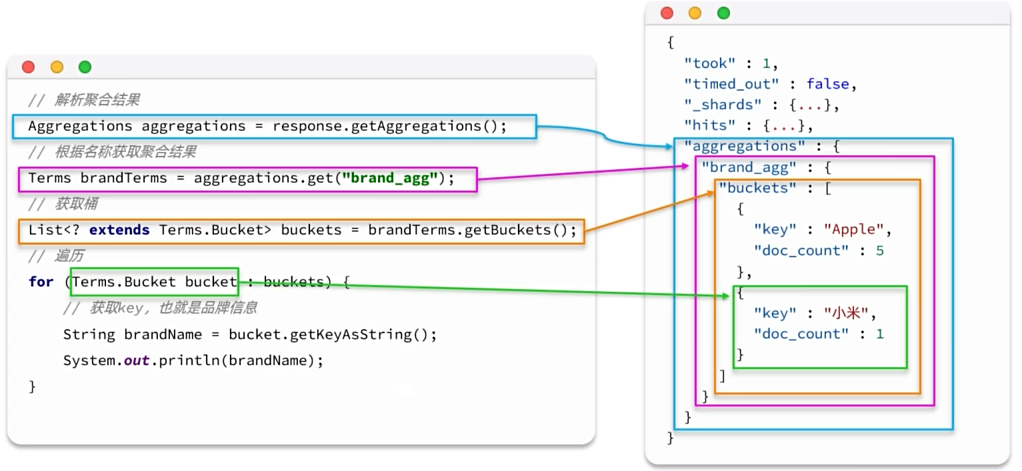Click the "buckets" array key in the JSON
Viewport: 1022px width, 471px height.
coord(757,188)
